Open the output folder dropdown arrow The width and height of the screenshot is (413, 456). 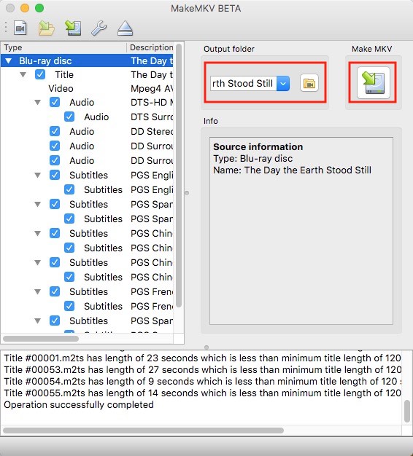tap(283, 84)
